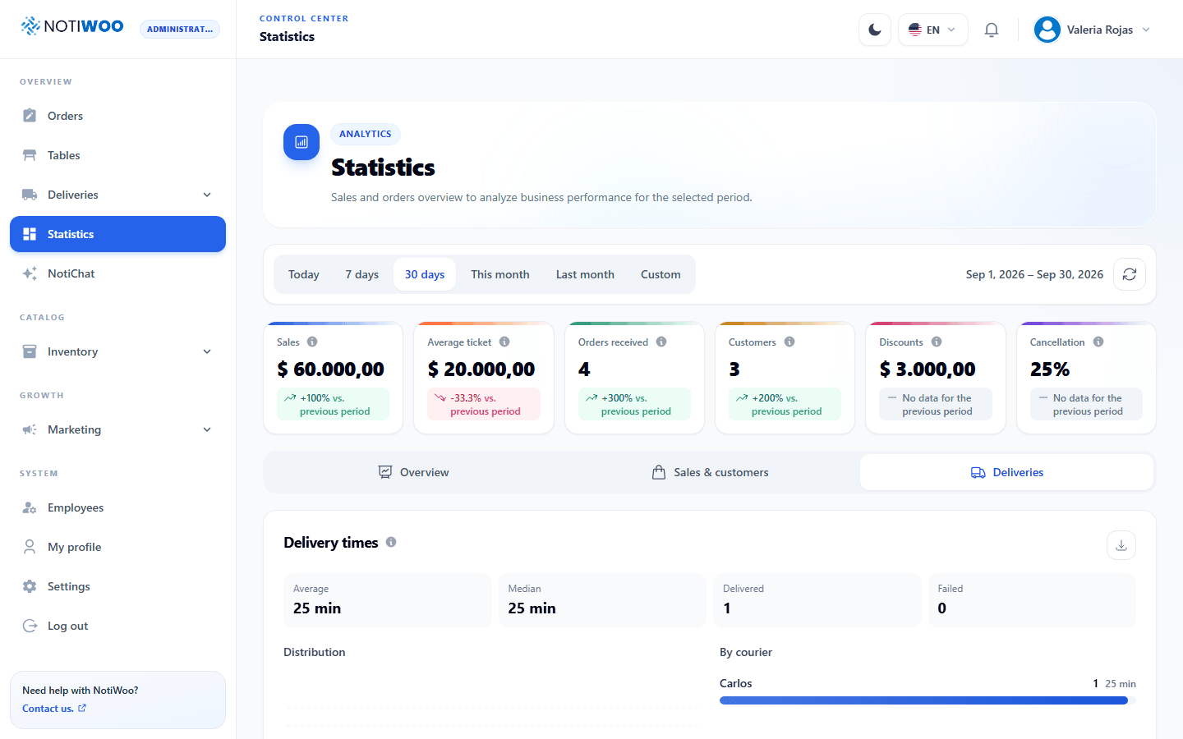Viewport: 1183px width, 739px height.
Task: Click the Contact us link
Action: click(54, 709)
